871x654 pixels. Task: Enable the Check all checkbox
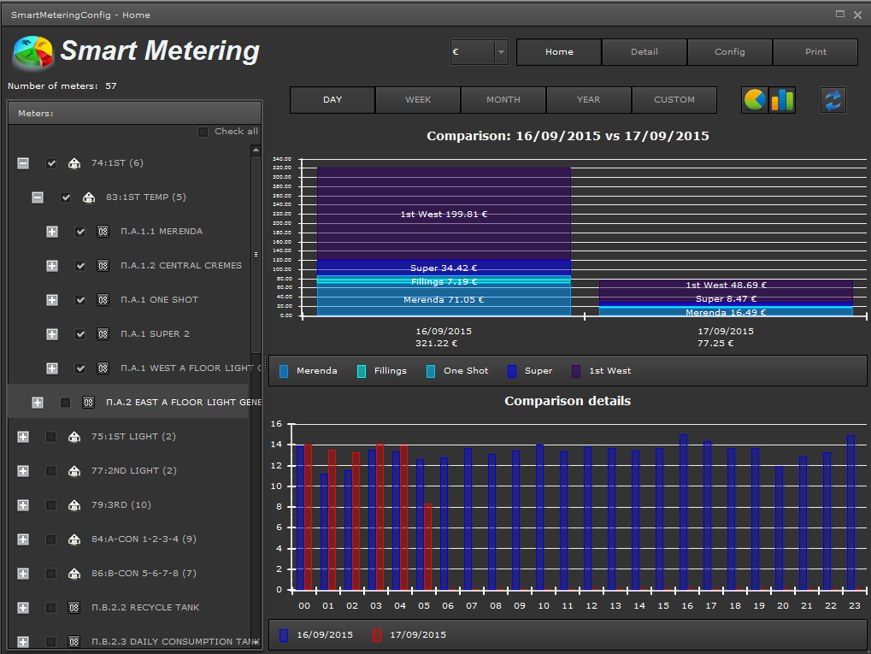pos(203,132)
